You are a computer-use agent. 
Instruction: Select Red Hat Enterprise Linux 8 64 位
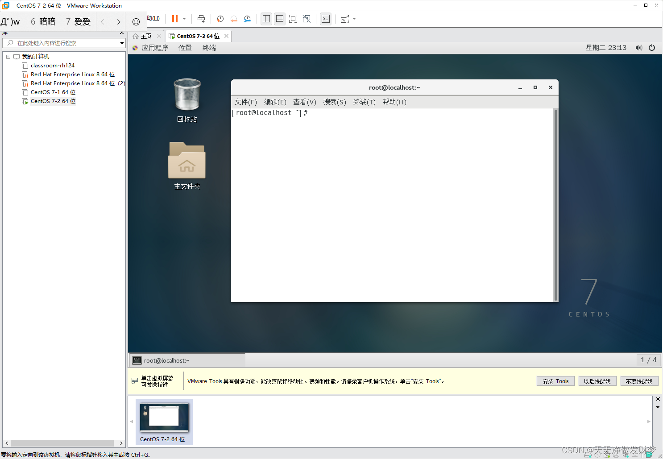point(73,74)
